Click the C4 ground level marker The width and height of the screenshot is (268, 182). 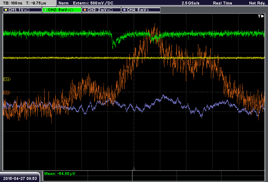point(7,107)
